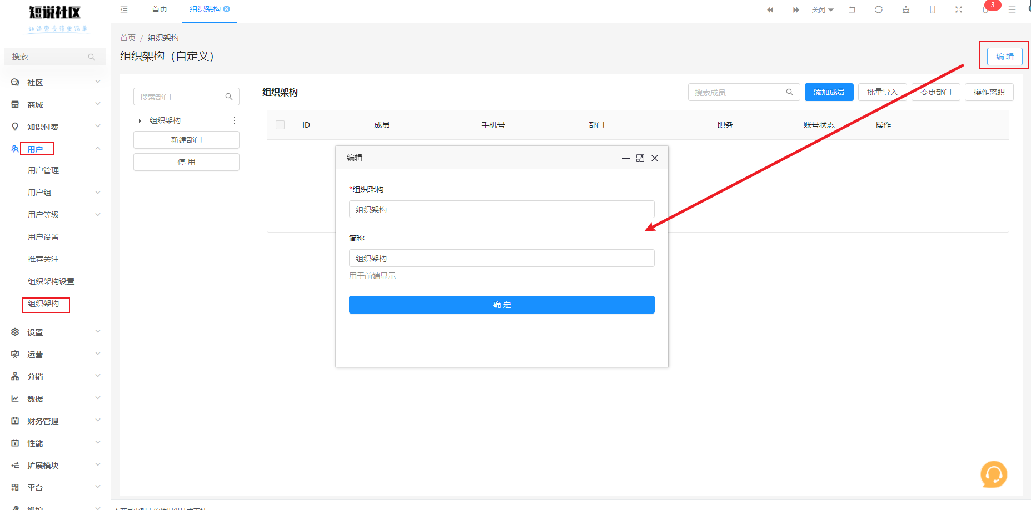Image resolution: width=1031 pixels, height=510 pixels.
Task: Go to previous tabs with the rewind icon
Action: 770,10
